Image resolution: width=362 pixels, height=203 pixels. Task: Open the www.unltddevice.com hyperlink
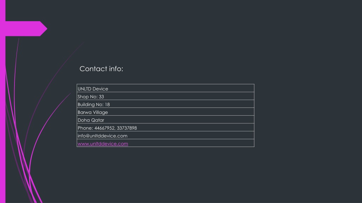tap(103, 144)
